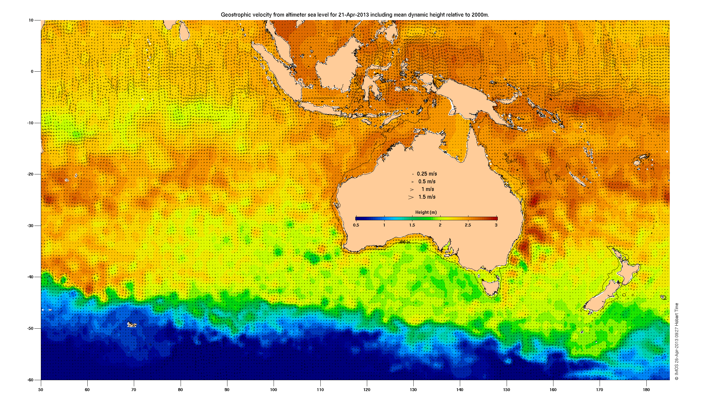This screenshot has width=708, height=400.
Task: Click latitude axis label -60
Action: pyautogui.click(x=30, y=380)
